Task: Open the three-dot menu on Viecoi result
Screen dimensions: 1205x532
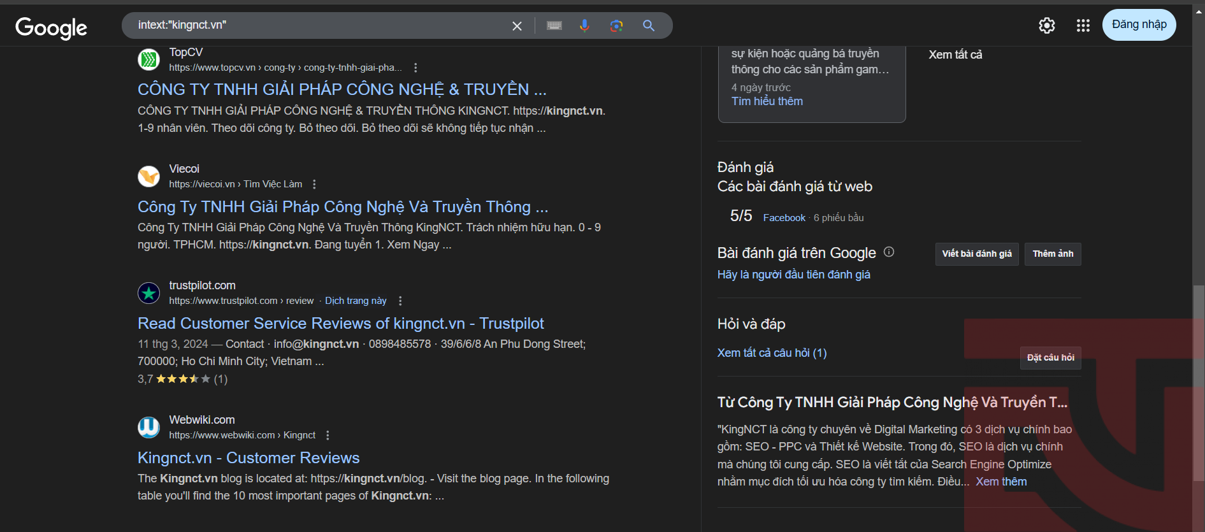Action: [314, 184]
